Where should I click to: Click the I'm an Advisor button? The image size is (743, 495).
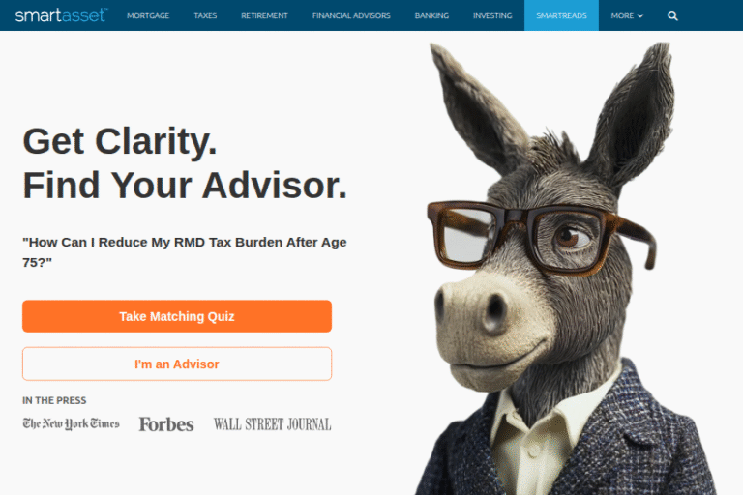177,364
